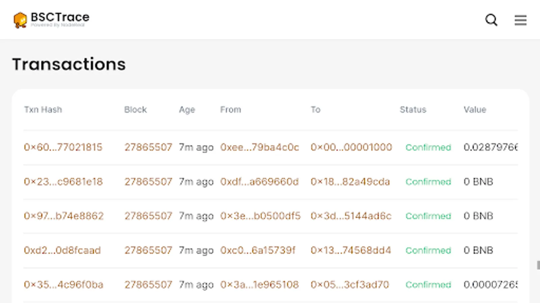Open the hamburger menu icon

(x=520, y=20)
